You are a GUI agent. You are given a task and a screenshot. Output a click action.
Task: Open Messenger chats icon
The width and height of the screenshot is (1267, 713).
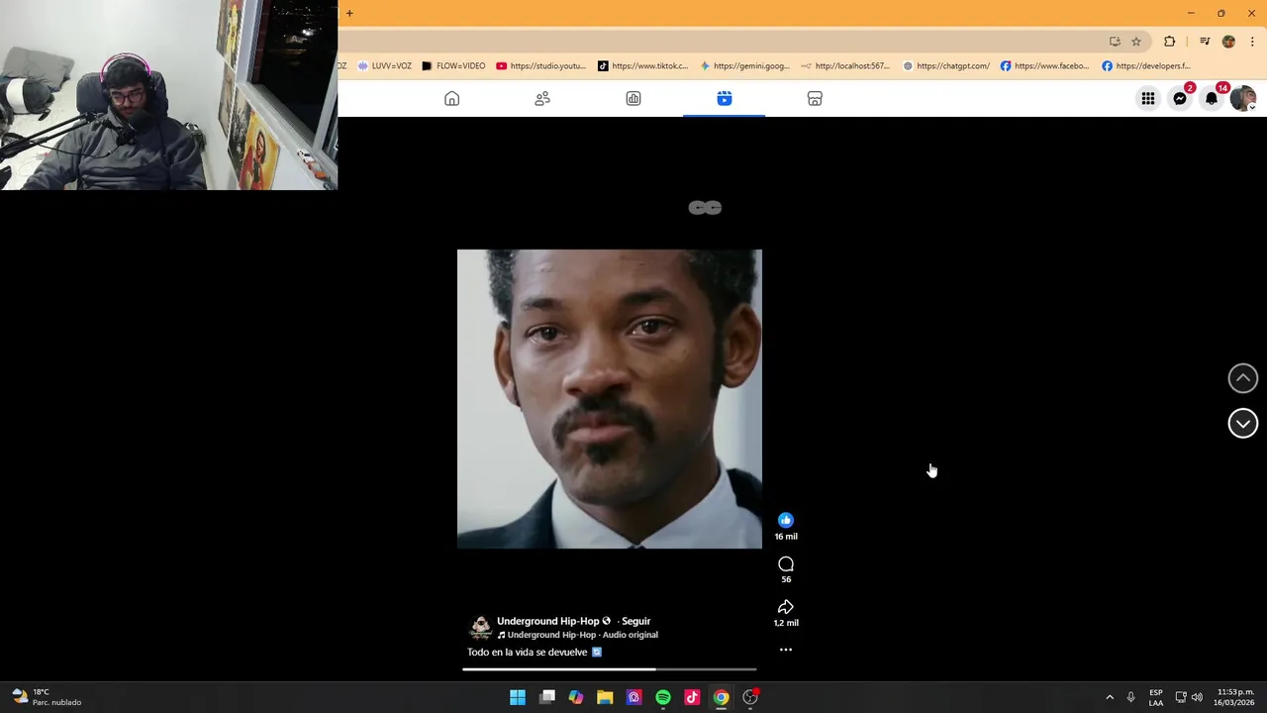(1180, 99)
